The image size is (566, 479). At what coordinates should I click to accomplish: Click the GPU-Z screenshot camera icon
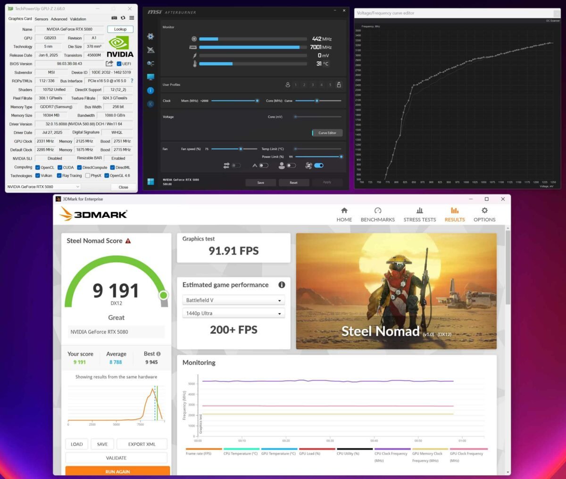point(114,18)
